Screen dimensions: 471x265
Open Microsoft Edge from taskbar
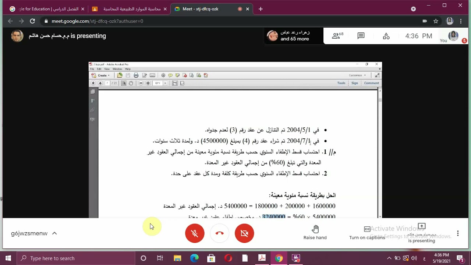pos(194,258)
